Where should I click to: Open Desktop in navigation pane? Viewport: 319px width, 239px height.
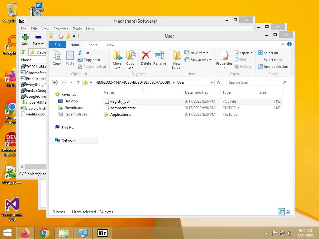[71, 101]
